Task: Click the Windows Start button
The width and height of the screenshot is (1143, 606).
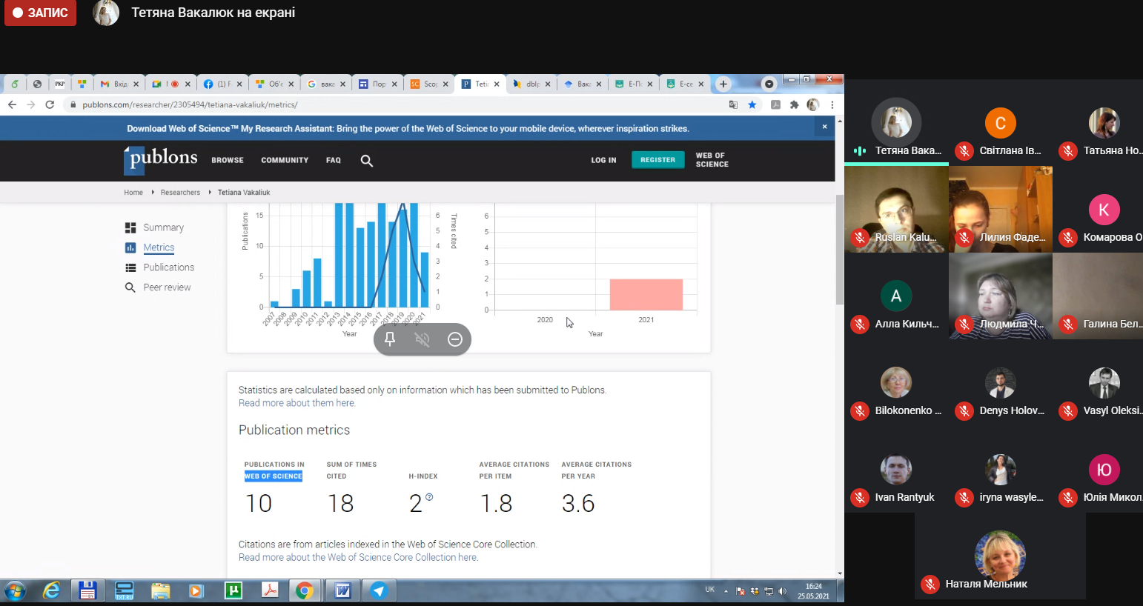Action: [15, 590]
